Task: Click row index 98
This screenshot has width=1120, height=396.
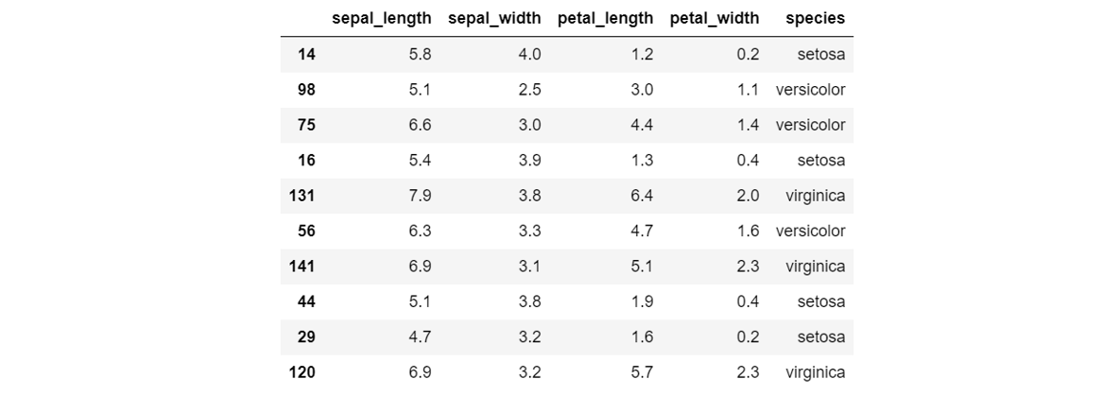Action: [306, 90]
